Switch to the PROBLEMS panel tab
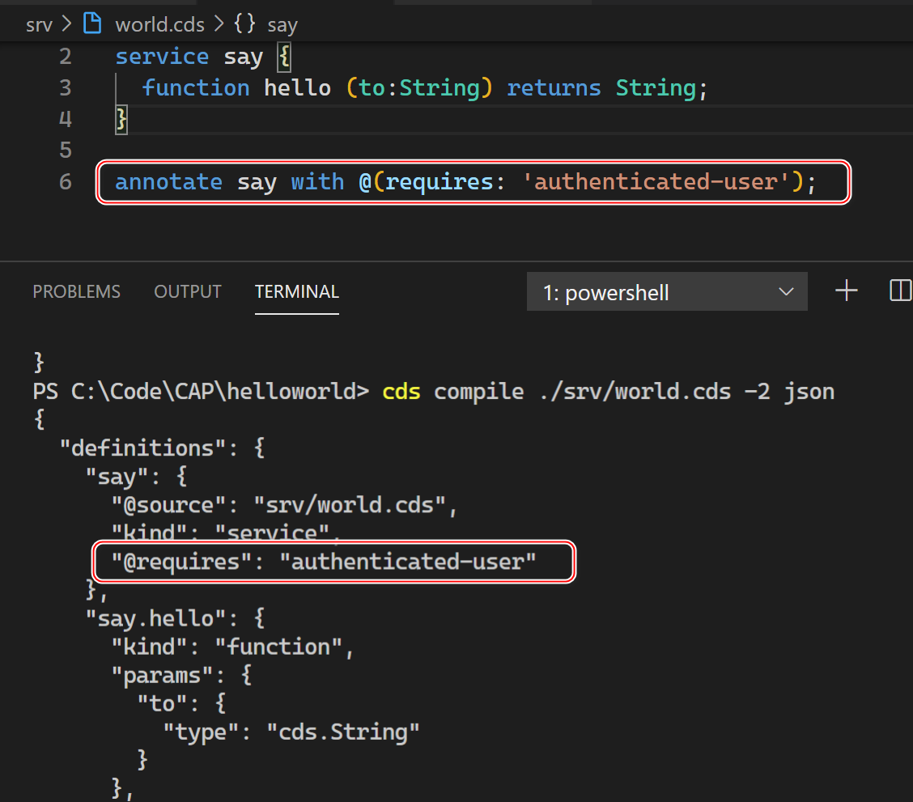 click(x=76, y=291)
